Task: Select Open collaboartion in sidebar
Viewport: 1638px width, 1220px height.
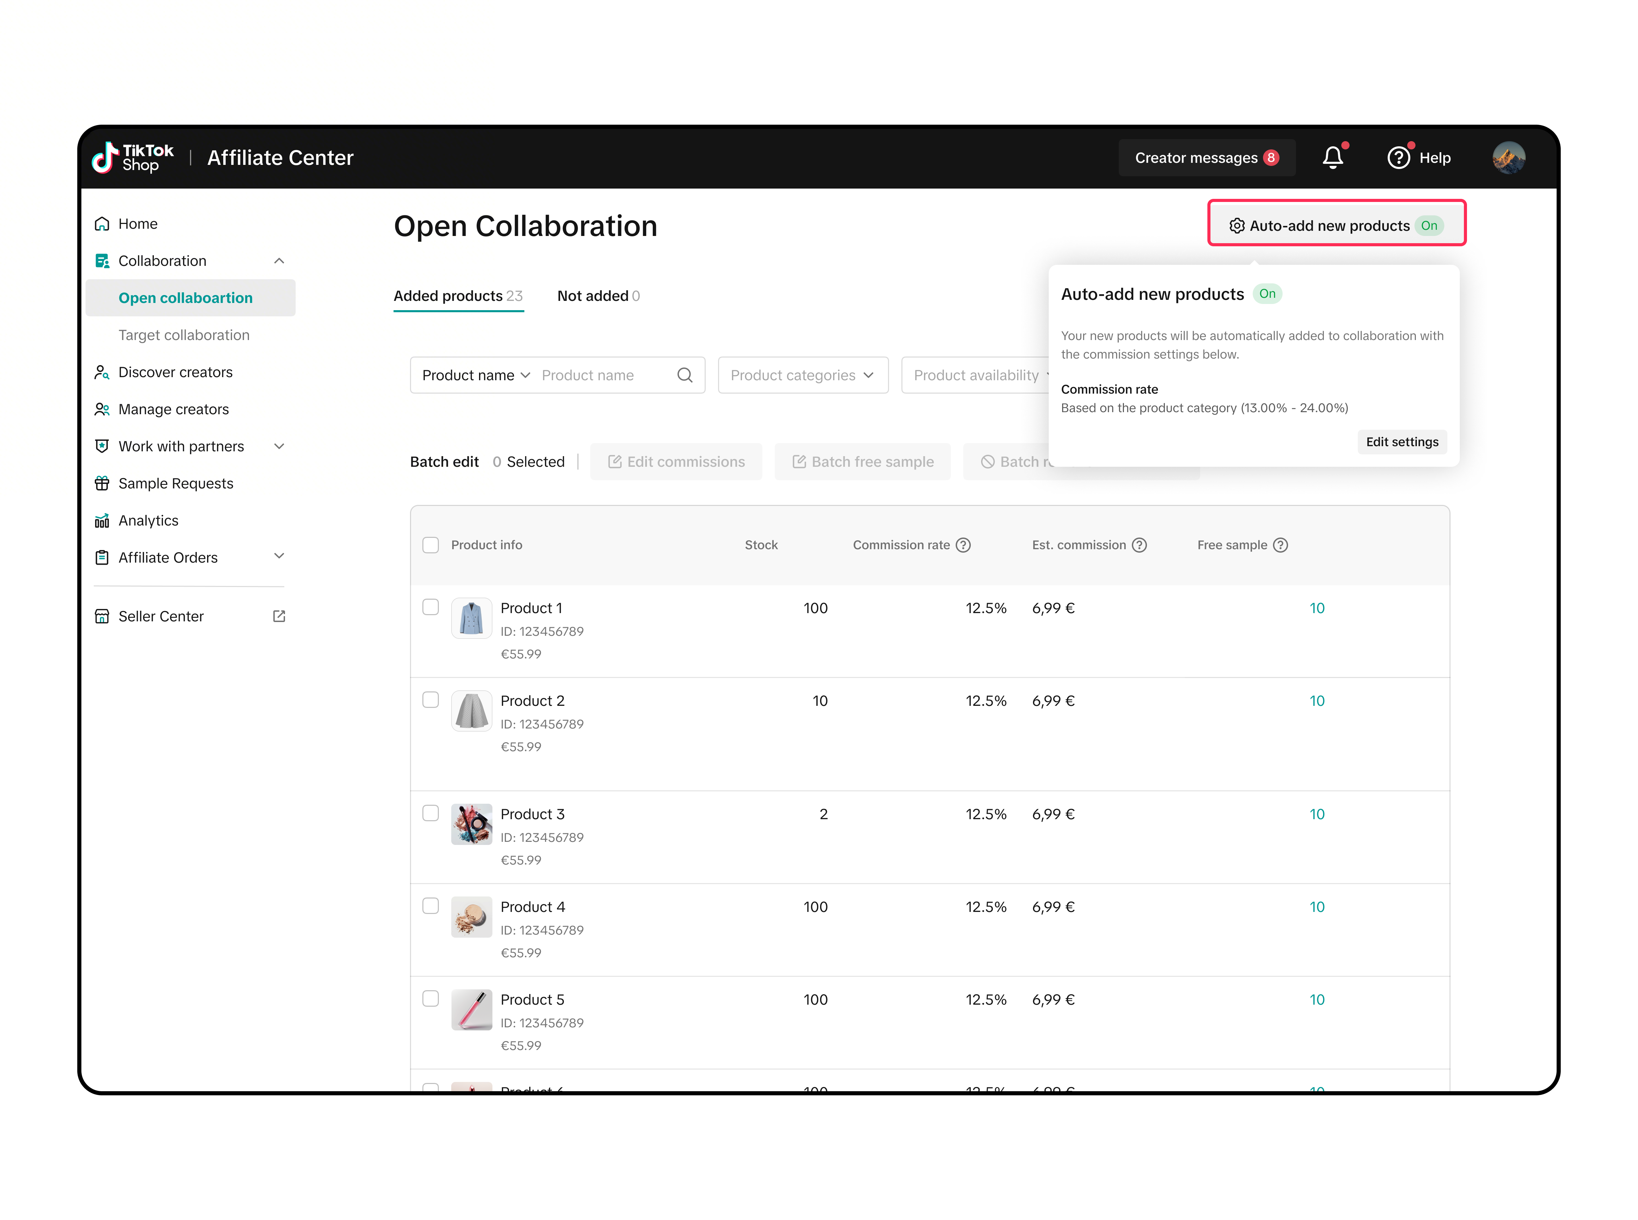Action: pos(191,297)
